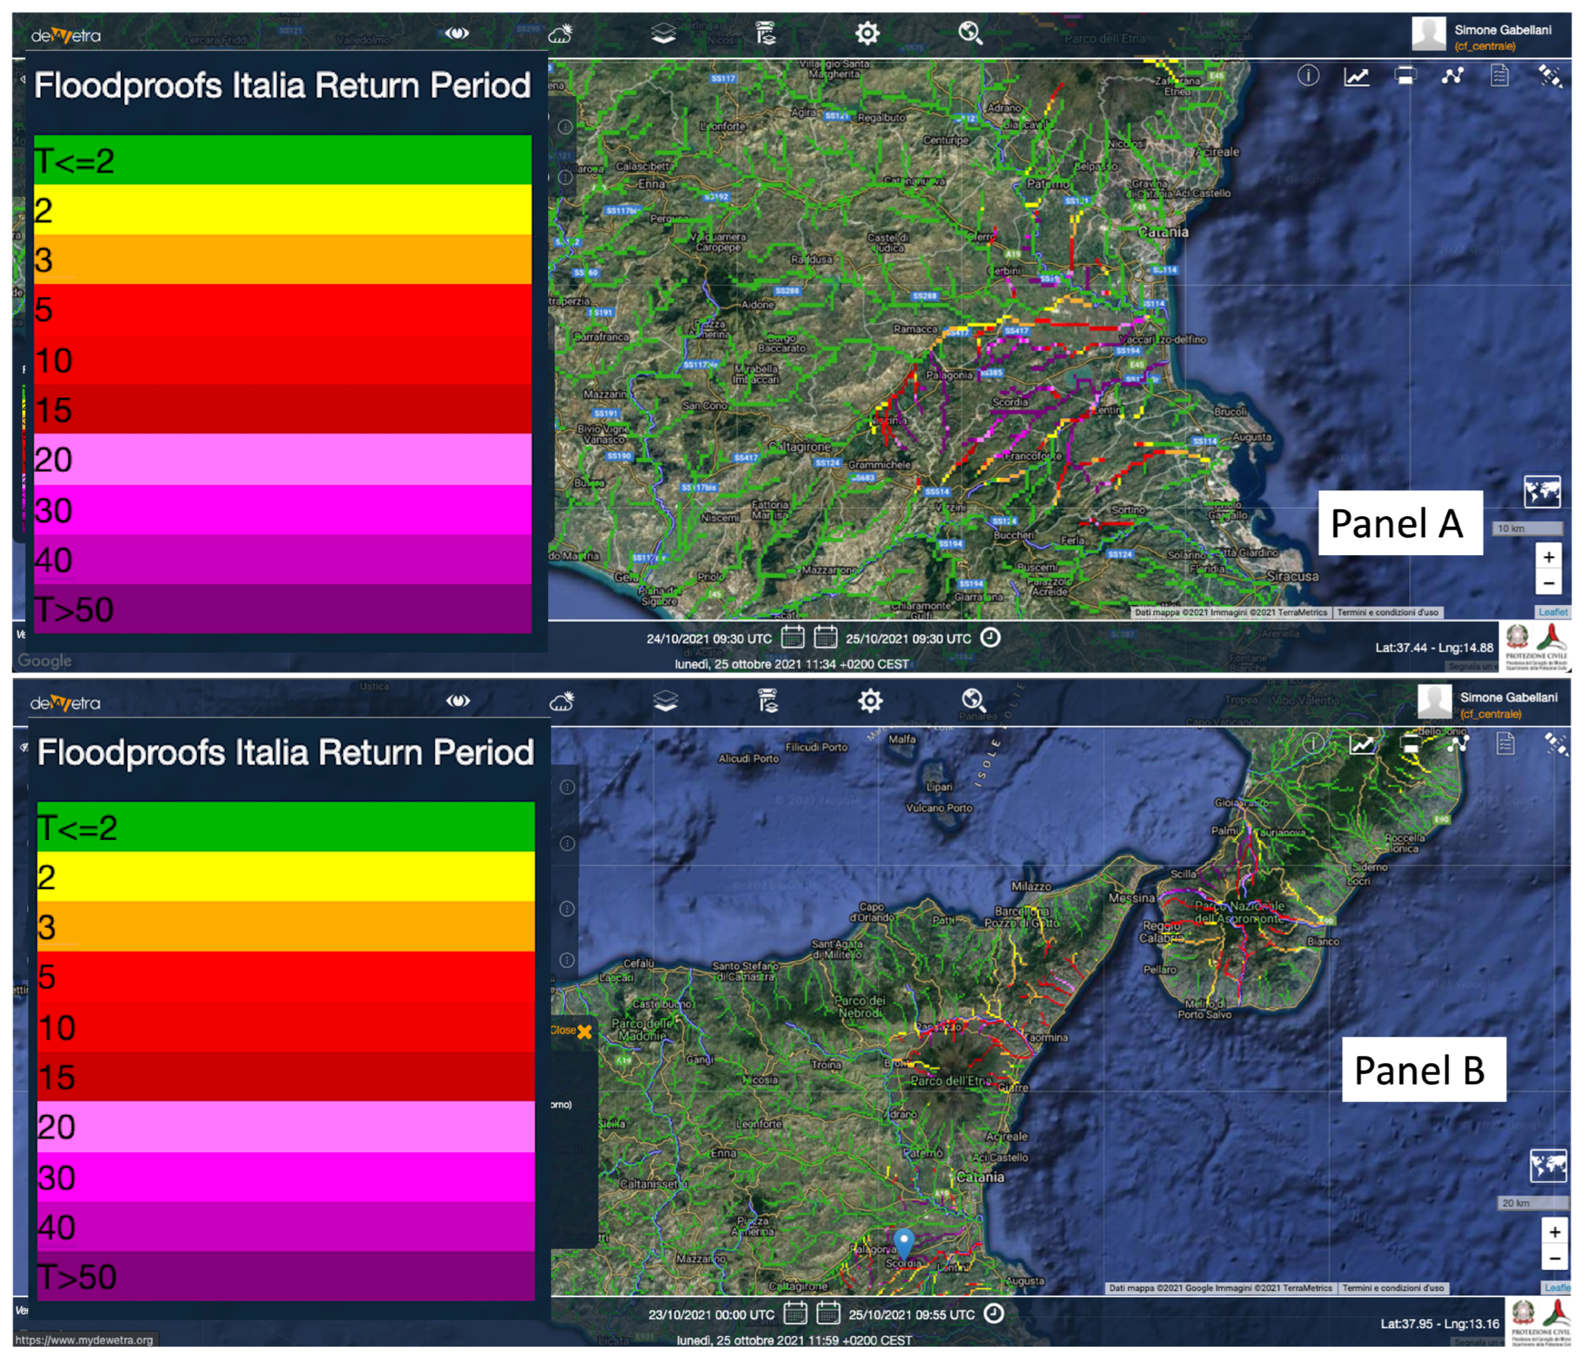Click the Messina label on Panel B map
Viewport: 1585px width, 1367px height.
pyautogui.click(x=1131, y=898)
